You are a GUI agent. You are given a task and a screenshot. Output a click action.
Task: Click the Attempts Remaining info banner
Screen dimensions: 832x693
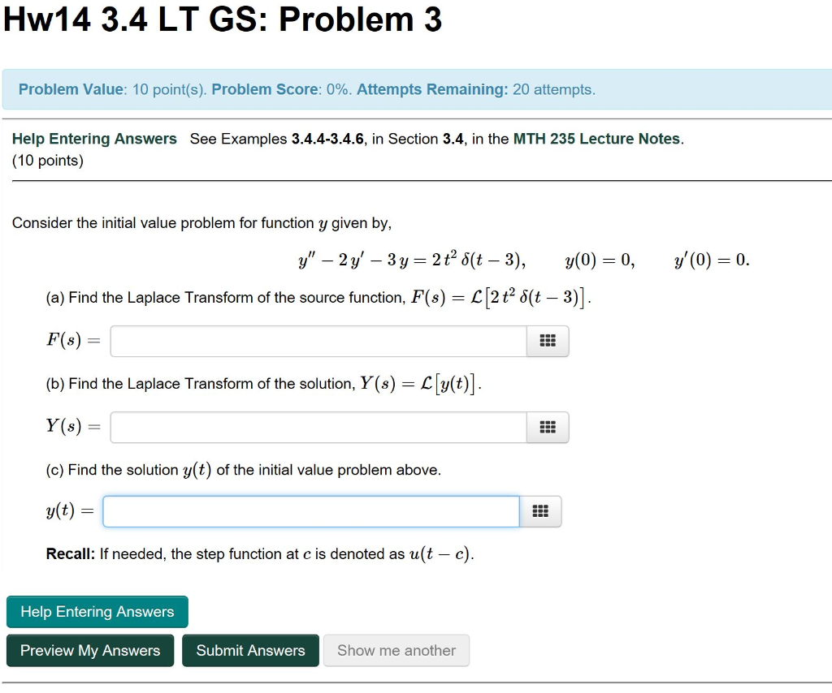(x=416, y=89)
